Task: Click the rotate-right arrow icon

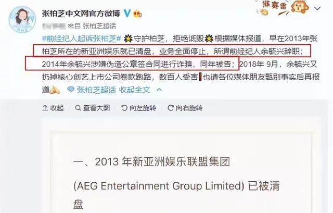Action: 170,108
